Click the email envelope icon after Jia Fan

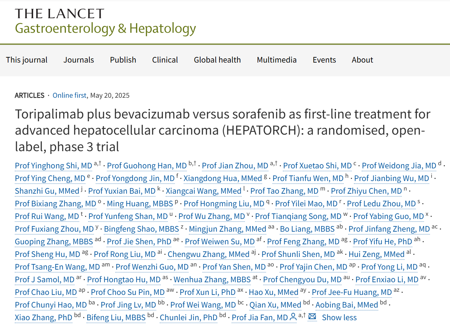point(312,317)
